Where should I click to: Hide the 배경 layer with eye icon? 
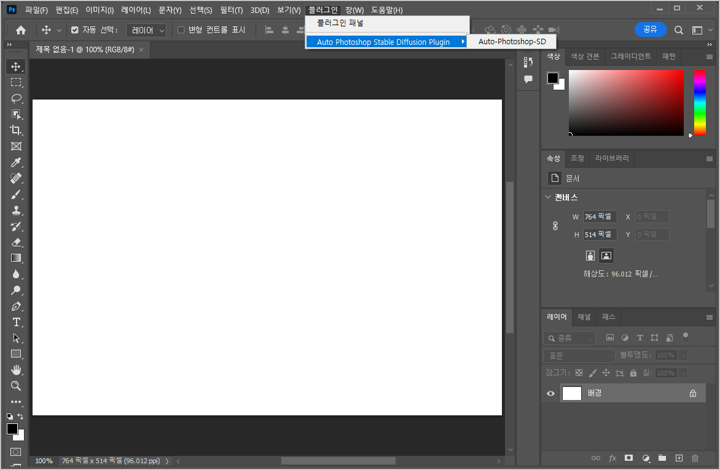pyautogui.click(x=550, y=393)
